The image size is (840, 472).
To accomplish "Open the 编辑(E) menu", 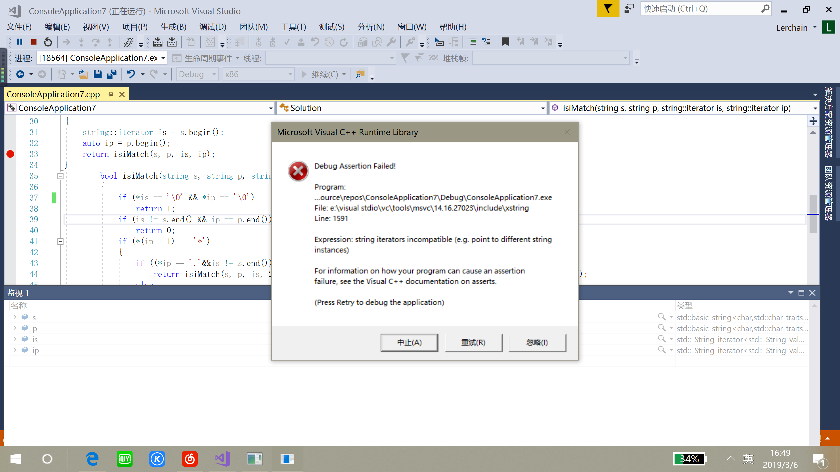I will click(57, 27).
